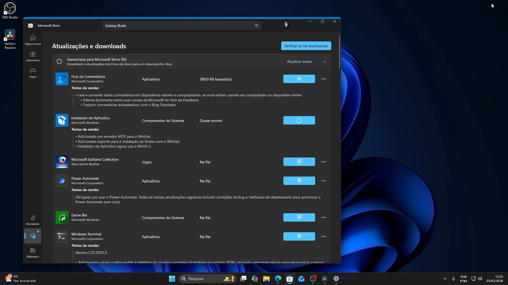Collapse the Gerenciado pela Microsoft Store section
Image resolution: width=508 pixels, height=285 pixels.
[325, 61]
